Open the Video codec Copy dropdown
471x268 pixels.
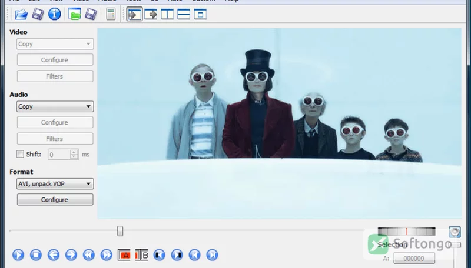[x=55, y=44]
